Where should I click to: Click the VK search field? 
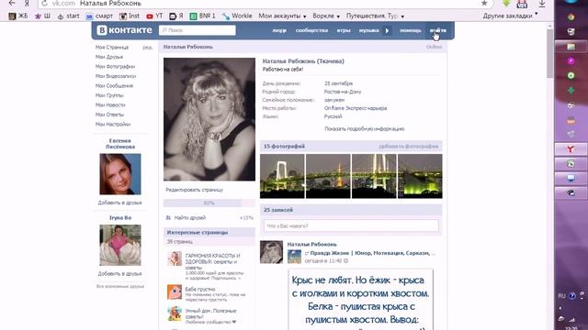(x=198, y=30)
